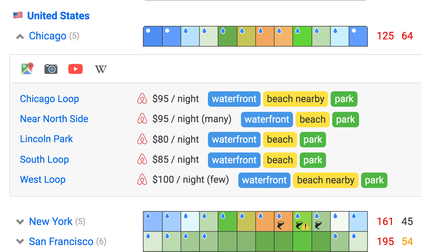The height and width of the screenshot is (252, 422).
Task: Click the Airbnb icon beside Near North Side
Action: [x=142, y=119]
